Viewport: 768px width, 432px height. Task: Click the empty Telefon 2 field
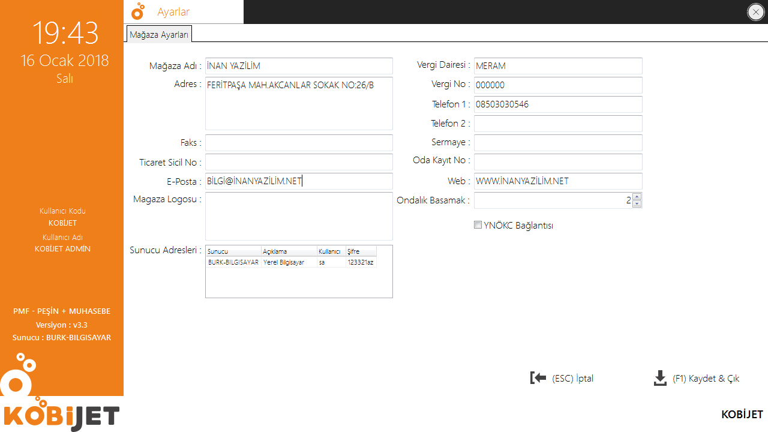(558, 124)
